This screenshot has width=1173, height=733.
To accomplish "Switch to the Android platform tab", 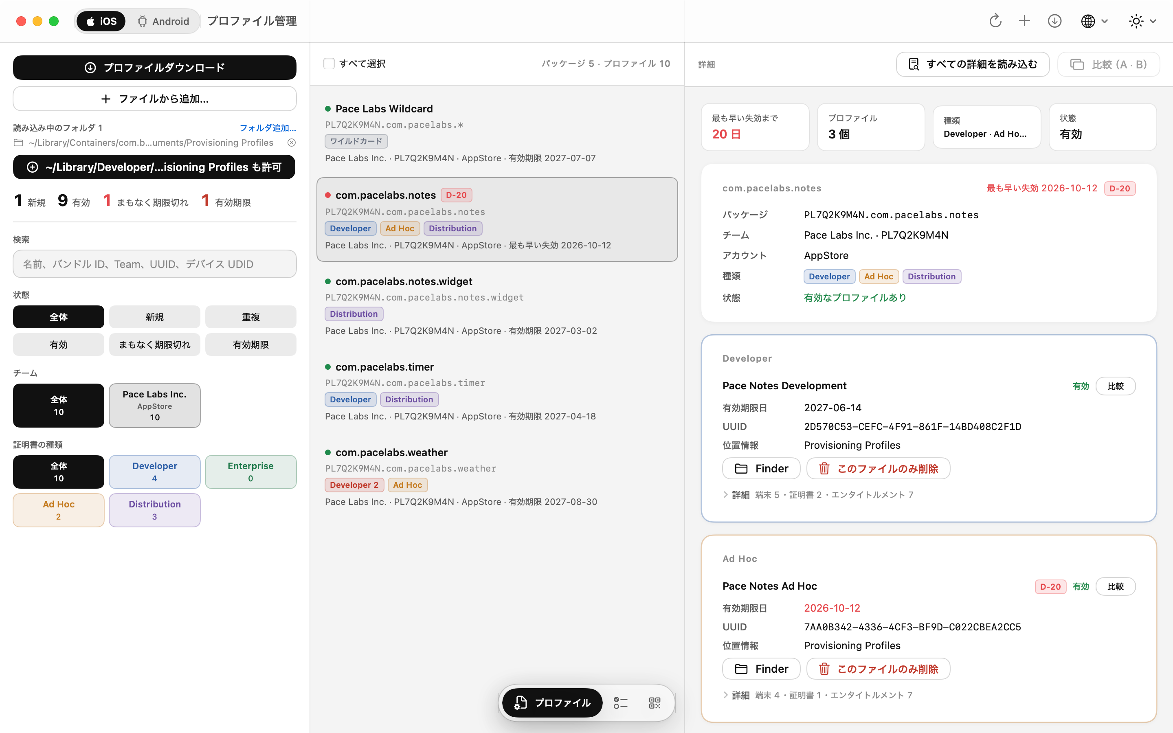I will point(163,21).
